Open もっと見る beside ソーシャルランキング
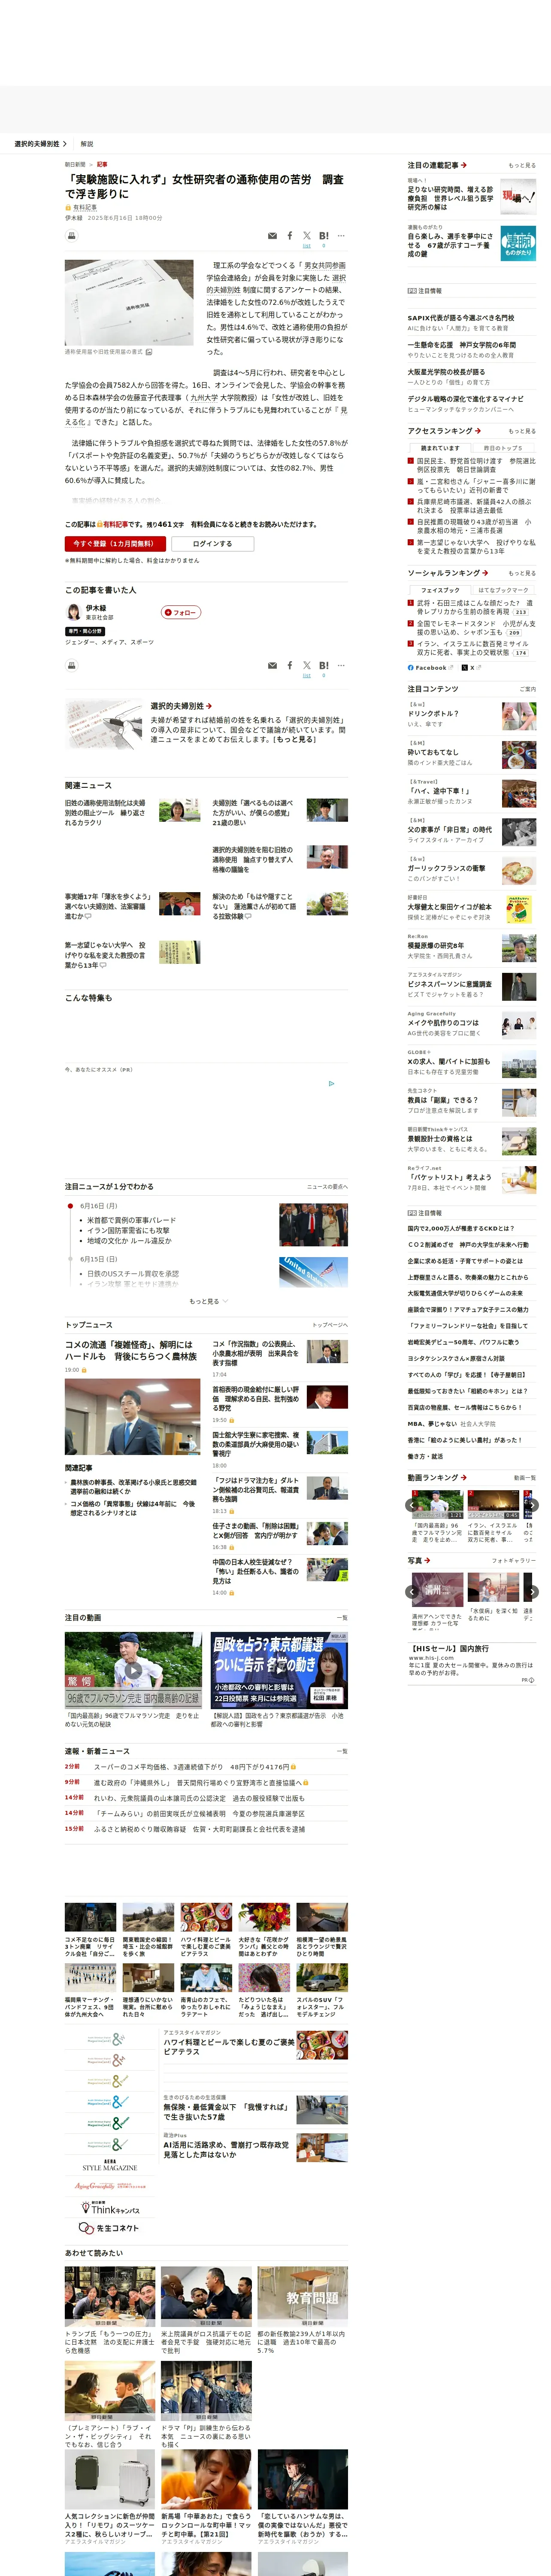Screen dimensions: 551x2576 (x=522, y=573)
